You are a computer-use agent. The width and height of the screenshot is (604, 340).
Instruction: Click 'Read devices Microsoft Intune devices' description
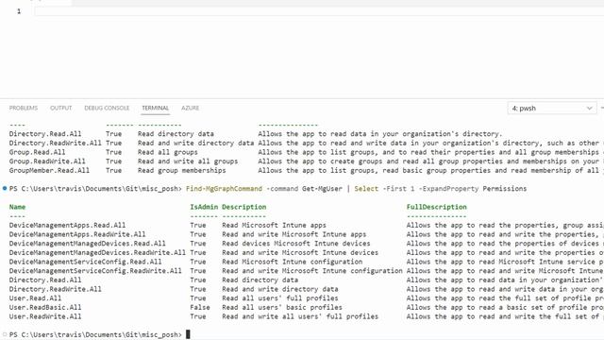[295, 244]
